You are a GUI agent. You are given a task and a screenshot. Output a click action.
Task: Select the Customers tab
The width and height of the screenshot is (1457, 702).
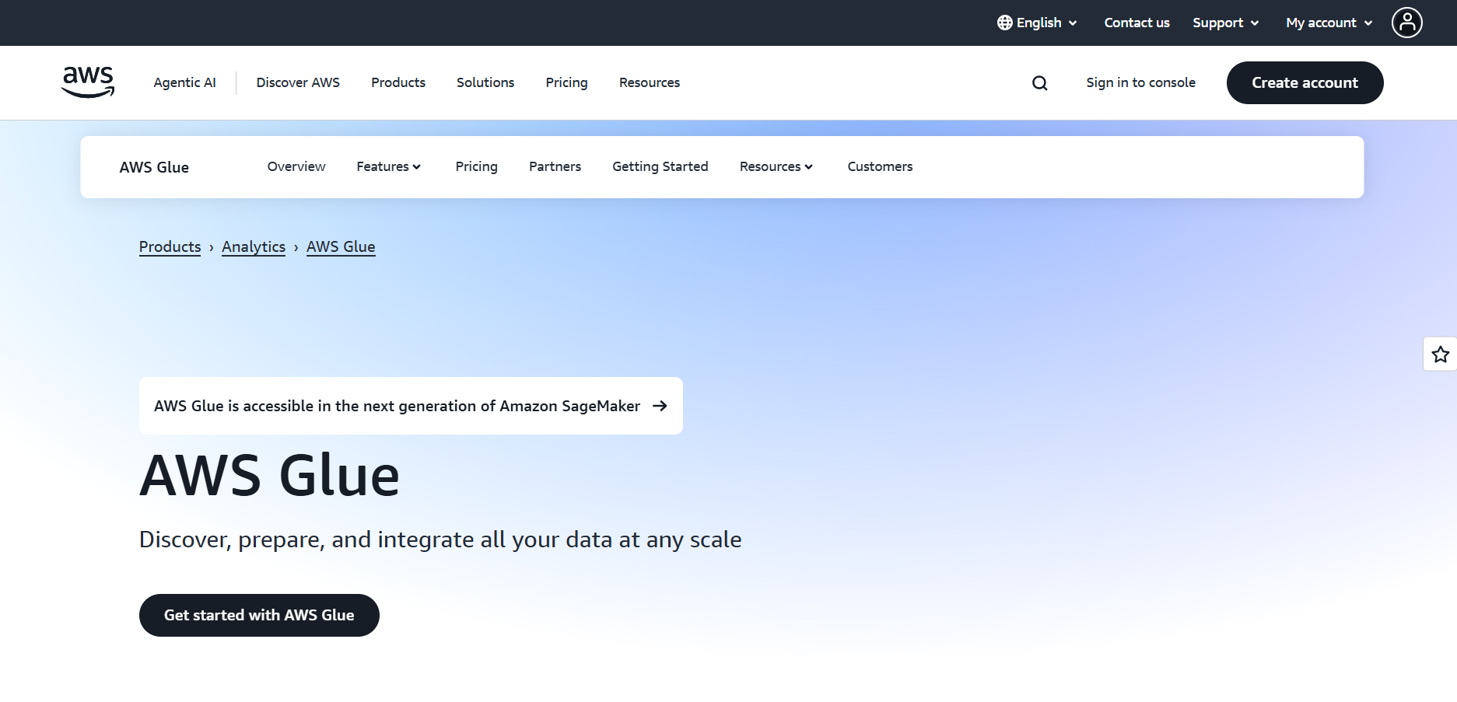coord(880,166)
